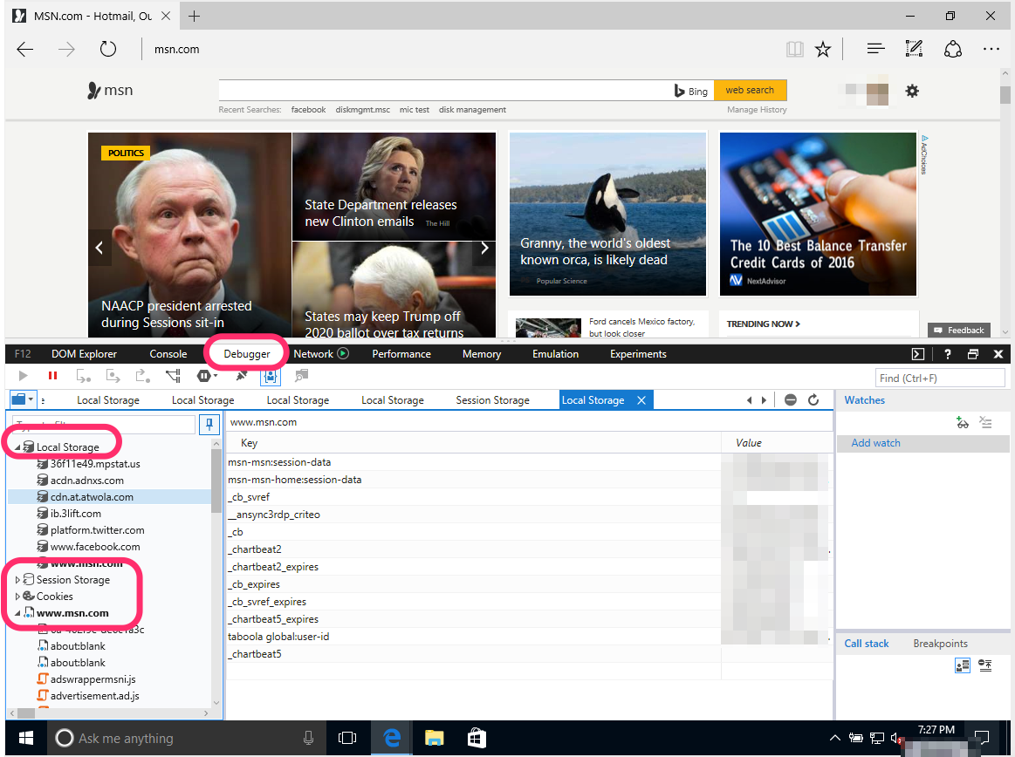
Task: Click the call stack frame navigation icon
Action: tap(985, 665)
